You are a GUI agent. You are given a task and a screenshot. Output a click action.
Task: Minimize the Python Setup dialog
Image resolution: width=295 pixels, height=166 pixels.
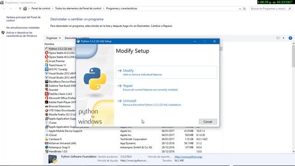(195, 41)
